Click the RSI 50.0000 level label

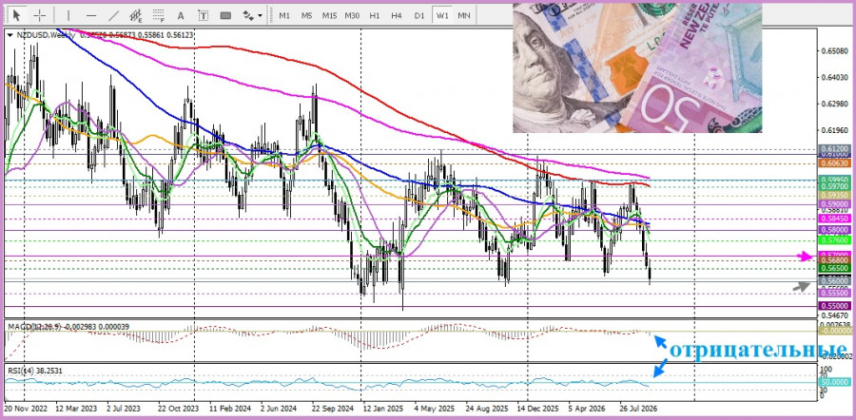pyautogui.click(x=835, y=382)
